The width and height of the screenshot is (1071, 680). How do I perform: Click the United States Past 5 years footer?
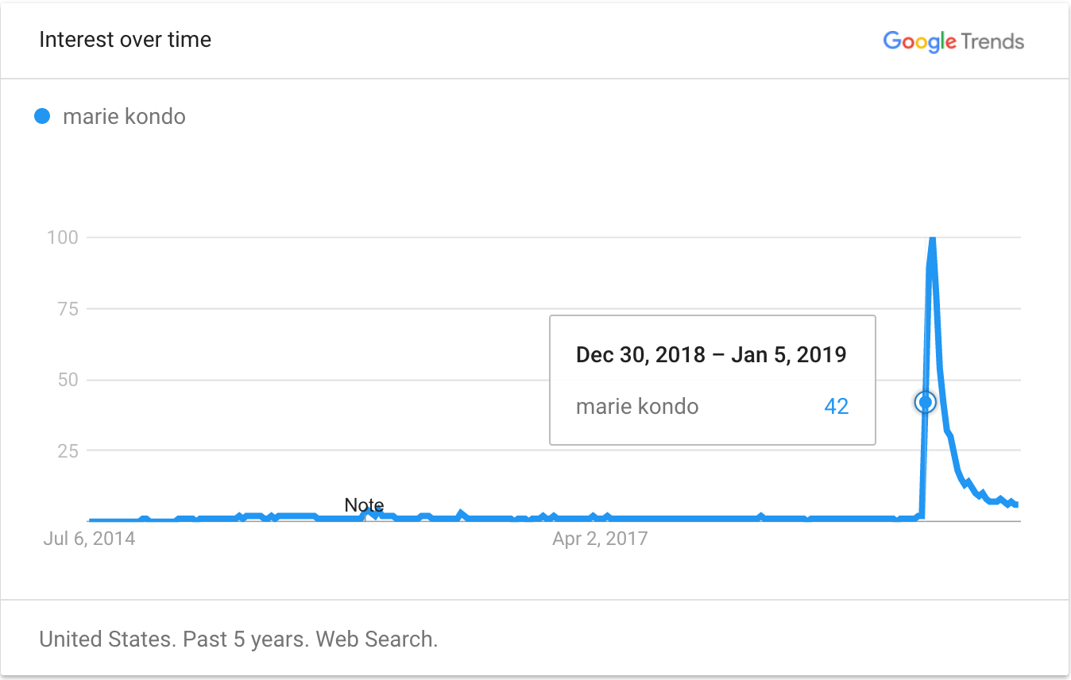point(238,639)
